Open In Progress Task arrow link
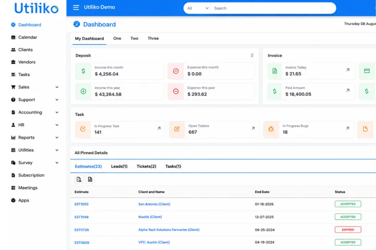Viewport: 376px width, 250px height. 159,128
